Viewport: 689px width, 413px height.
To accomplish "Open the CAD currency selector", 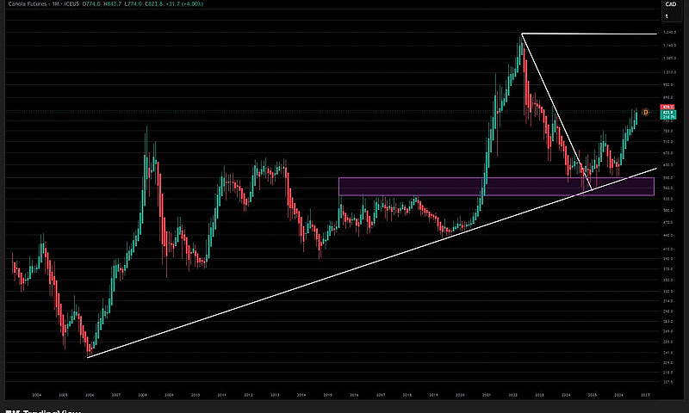I will click(x=671, y=4).
